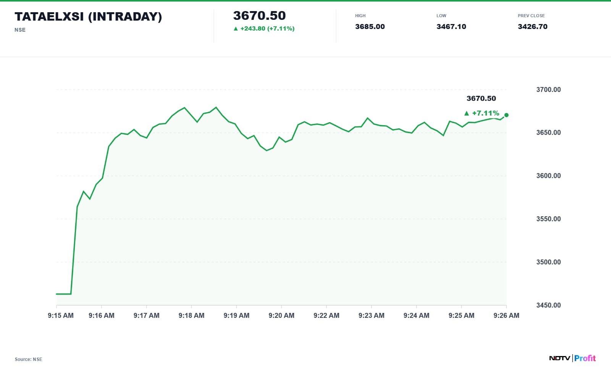The height and width of the screenshot is (377, 611).
Task: Click the 9:19 AM x-axis label
Action: coord(236,316)
